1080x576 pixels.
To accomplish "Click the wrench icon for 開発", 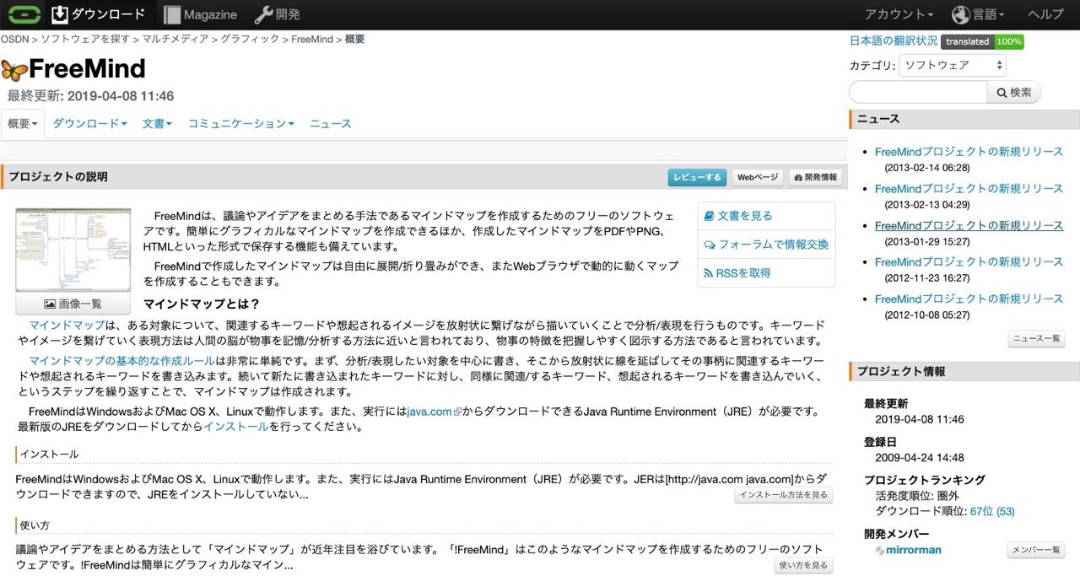I will [x=262, y=14].
